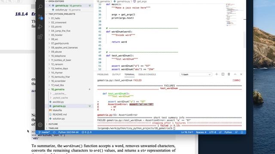Open errors and warnings count in status bar
This screenshot has width=275, height=154.
[87, 132]
